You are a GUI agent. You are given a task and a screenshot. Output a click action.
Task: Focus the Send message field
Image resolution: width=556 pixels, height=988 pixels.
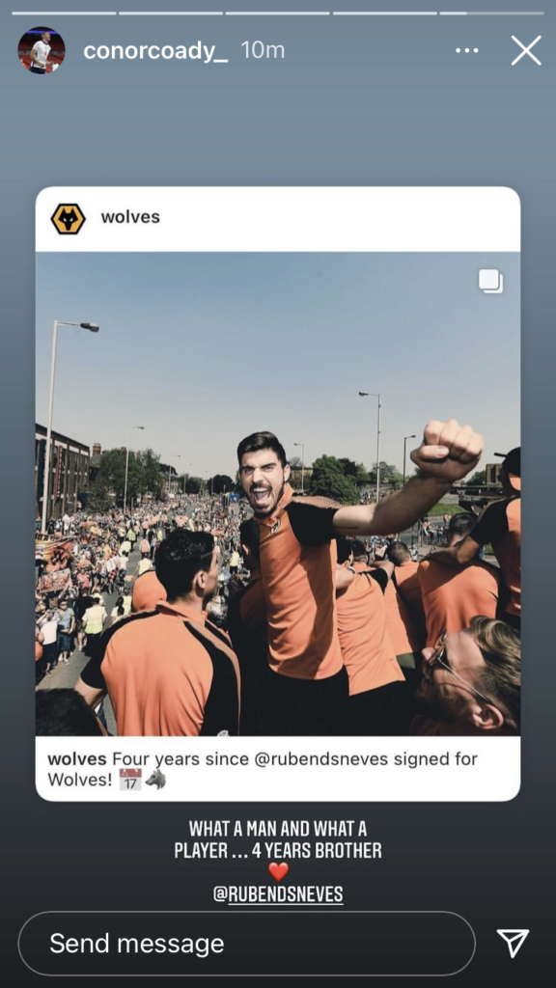(246, 944)
